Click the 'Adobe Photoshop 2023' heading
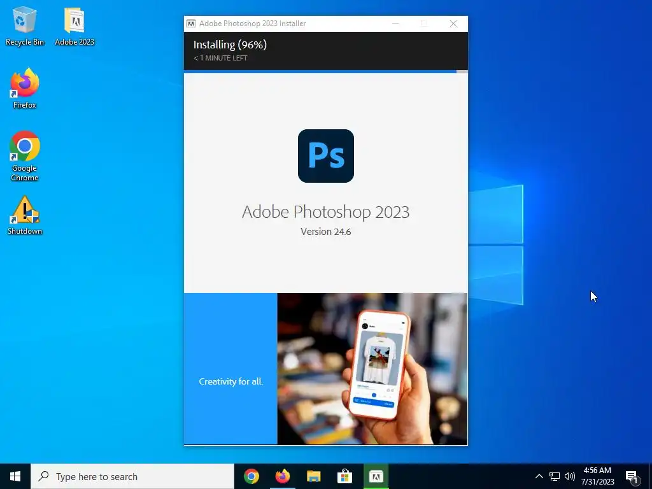The width and height of the screenshot is (652, 489). coord(326,212)
